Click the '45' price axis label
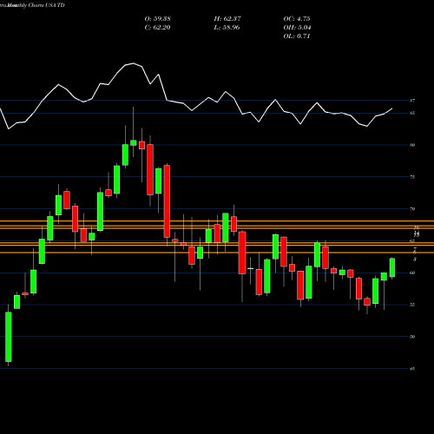Viewport: 434px width, 434px height. pos(412,369)
